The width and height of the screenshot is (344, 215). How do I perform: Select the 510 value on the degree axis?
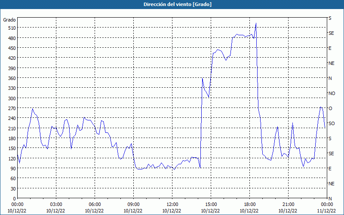[12, 28]
